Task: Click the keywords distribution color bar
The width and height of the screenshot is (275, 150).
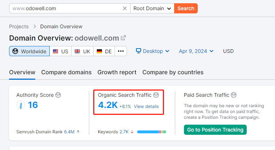Action: [152, 132]
